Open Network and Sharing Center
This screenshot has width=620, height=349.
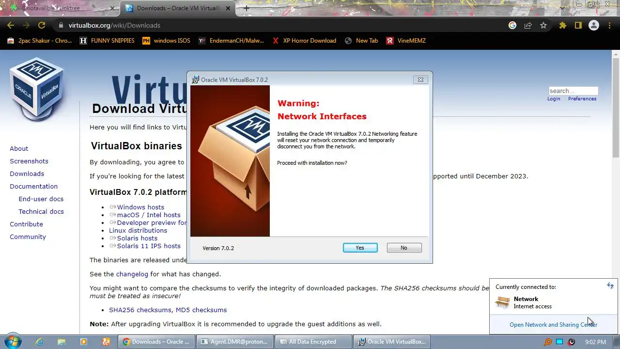553,325
